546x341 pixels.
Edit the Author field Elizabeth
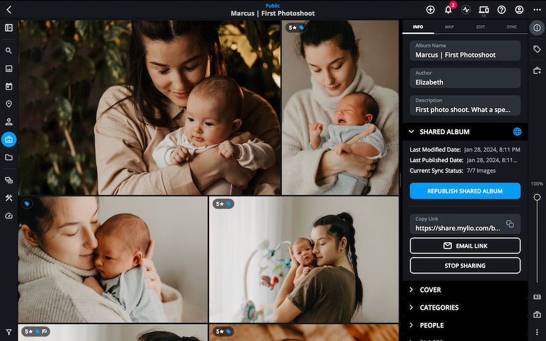click(x=465, y=78)
